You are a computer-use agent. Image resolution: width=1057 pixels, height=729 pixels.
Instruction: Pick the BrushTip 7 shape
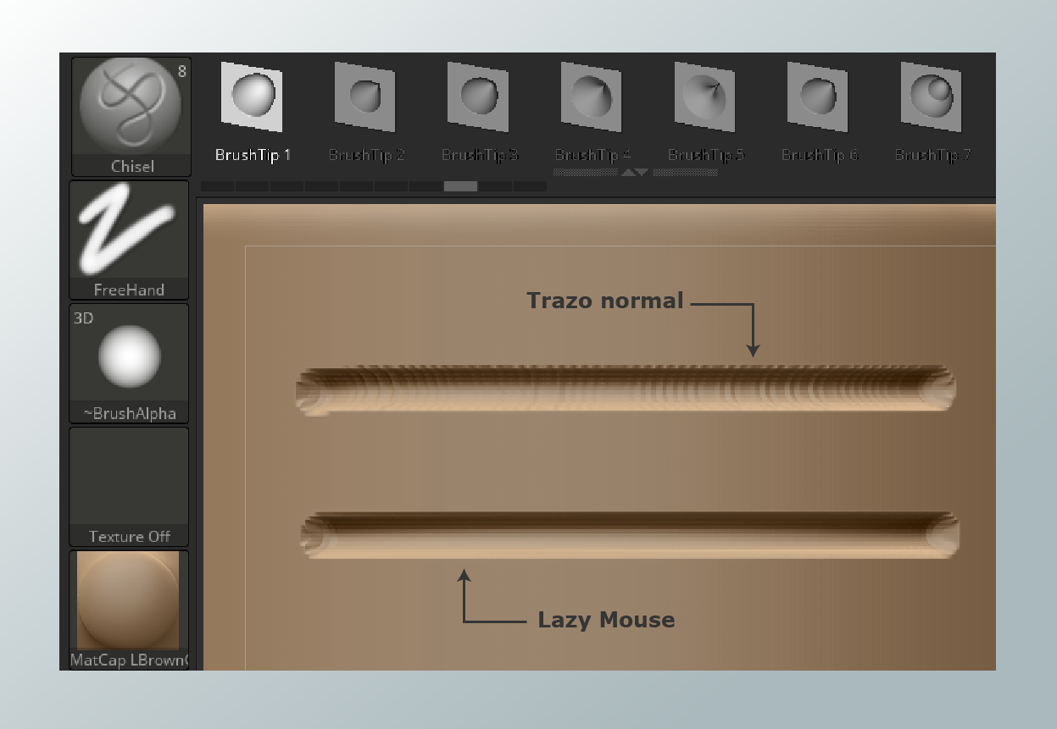pyautogui.click(x=931, y=97)
